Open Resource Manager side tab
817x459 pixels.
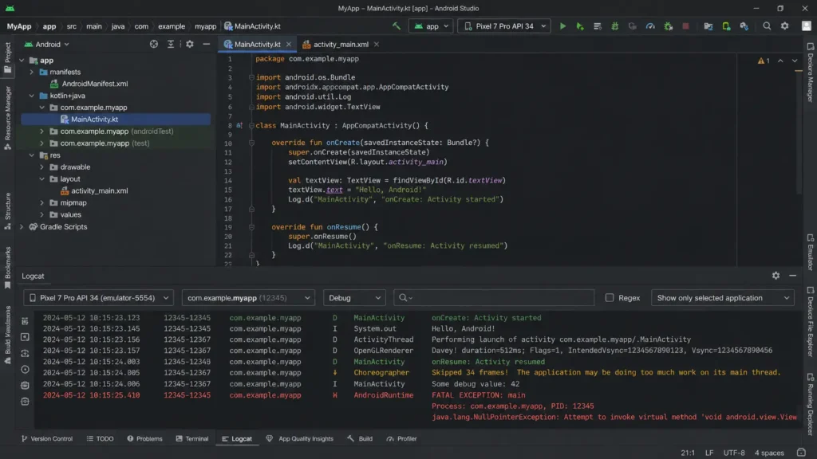tap(7, 119)
